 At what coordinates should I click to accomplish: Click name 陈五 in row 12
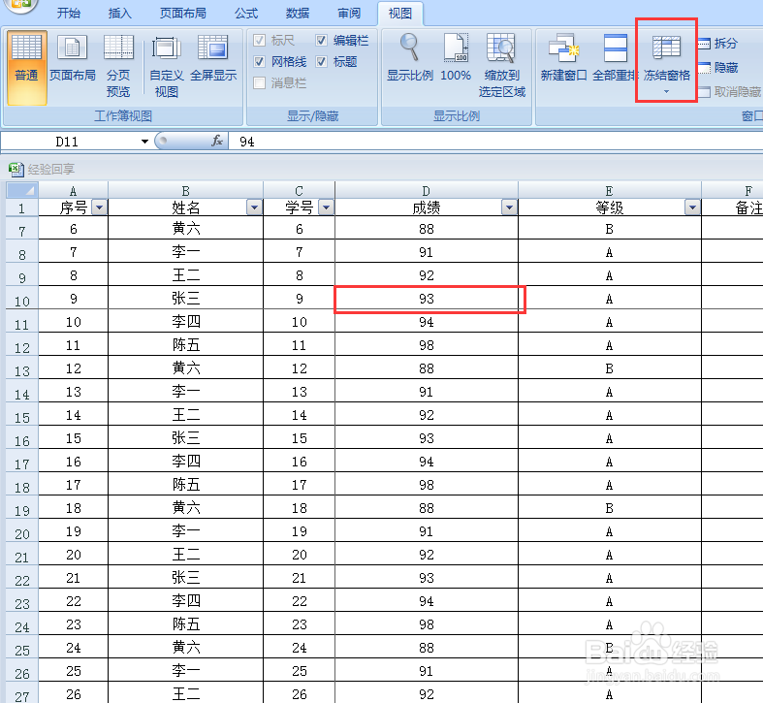[x=185, y=345]
